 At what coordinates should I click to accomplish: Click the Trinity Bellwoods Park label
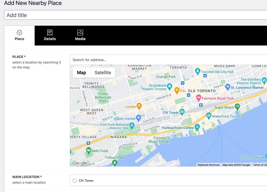click(103, 97)
